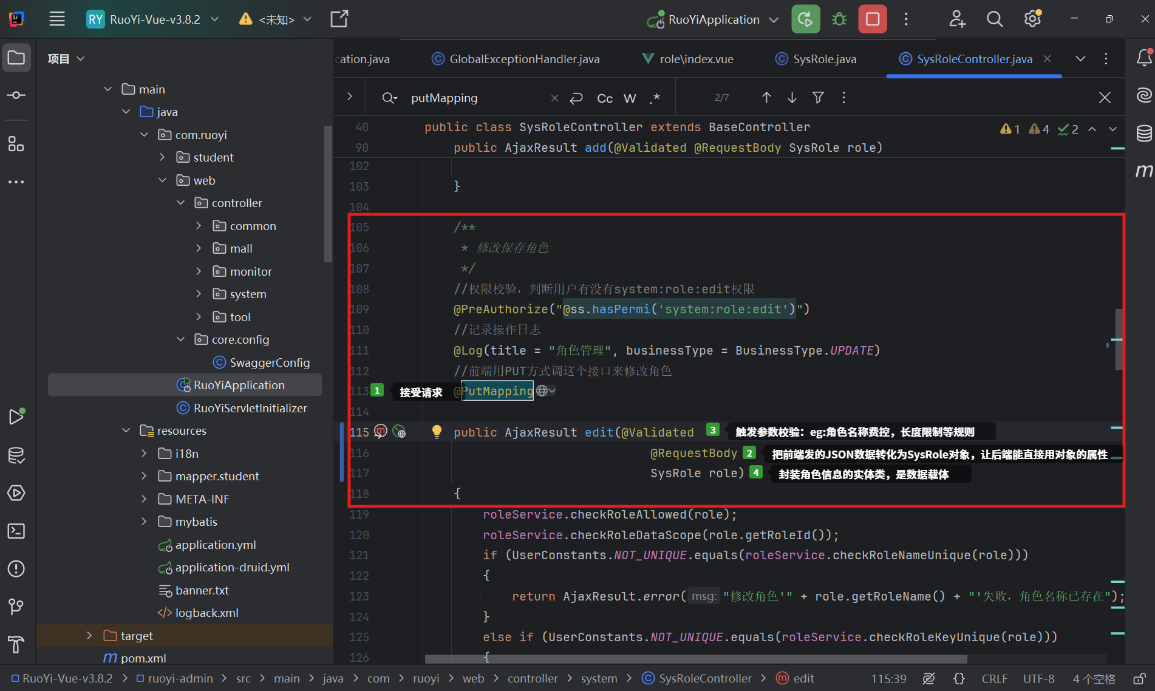Open the AI Assistant spiral icon
Image resolution: width=1155 pixels, height=691 pixels.
coord(1144,95)
